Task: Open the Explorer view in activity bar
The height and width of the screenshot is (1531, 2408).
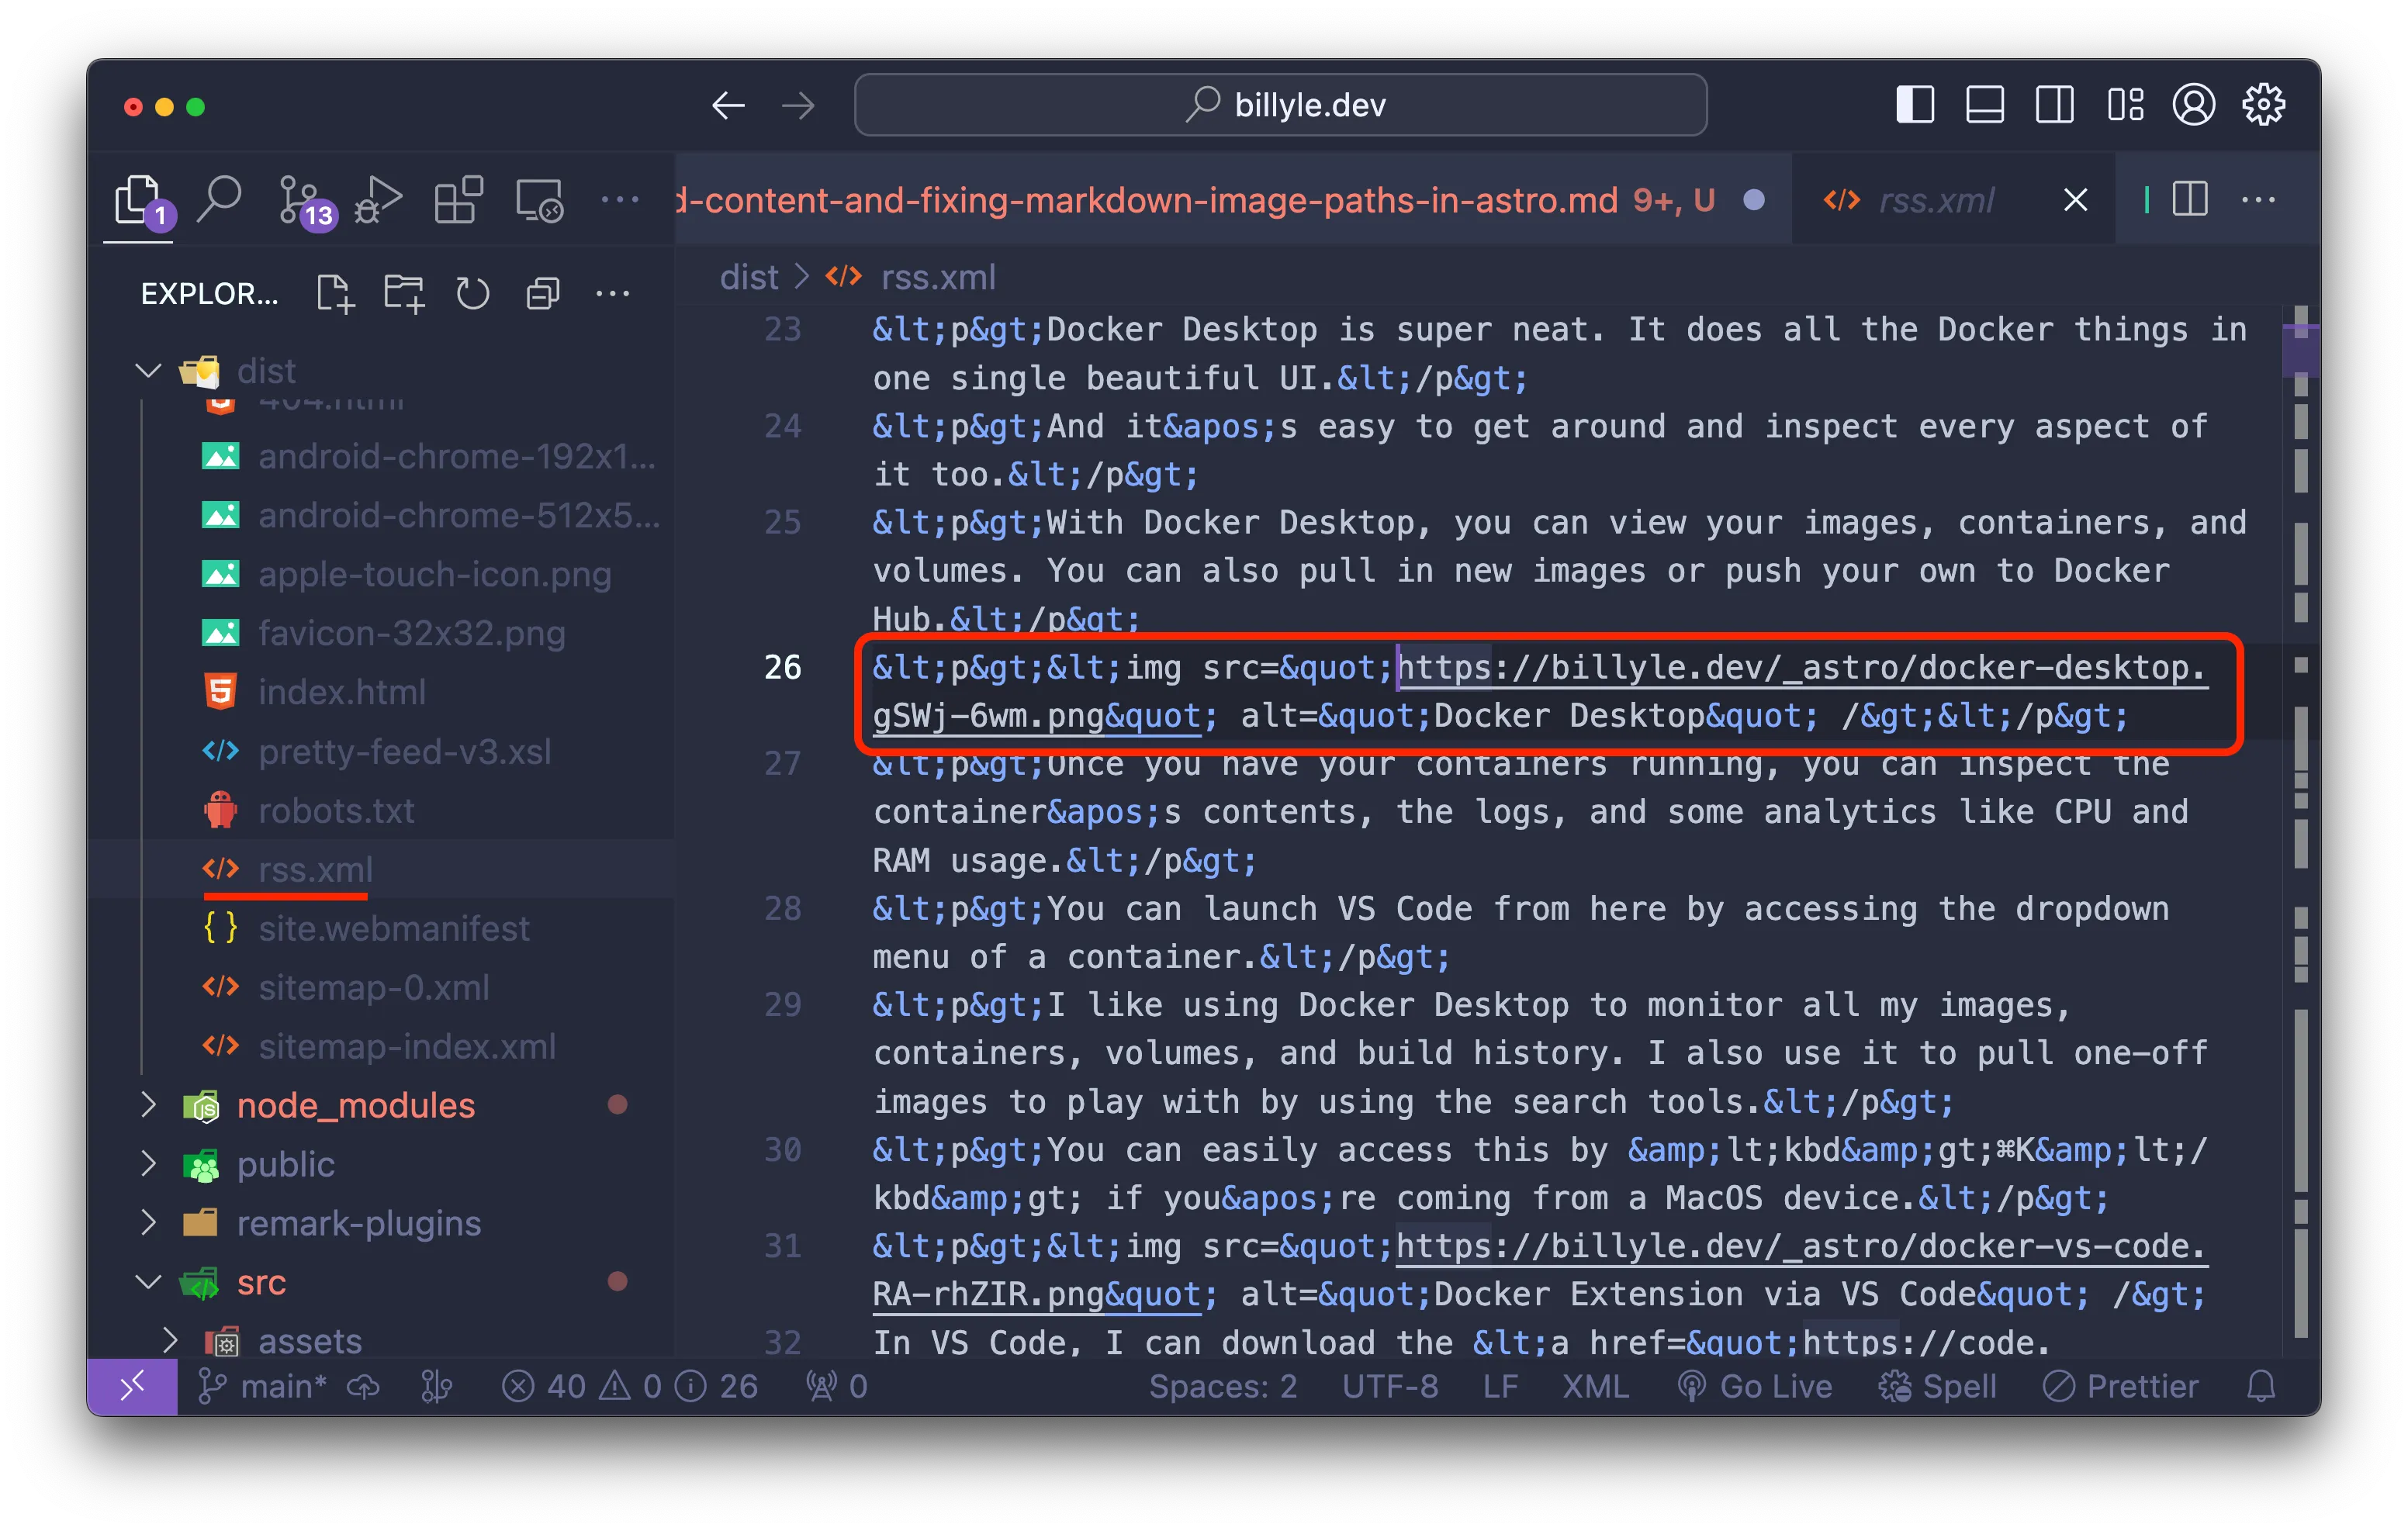Action: [140, 200]
